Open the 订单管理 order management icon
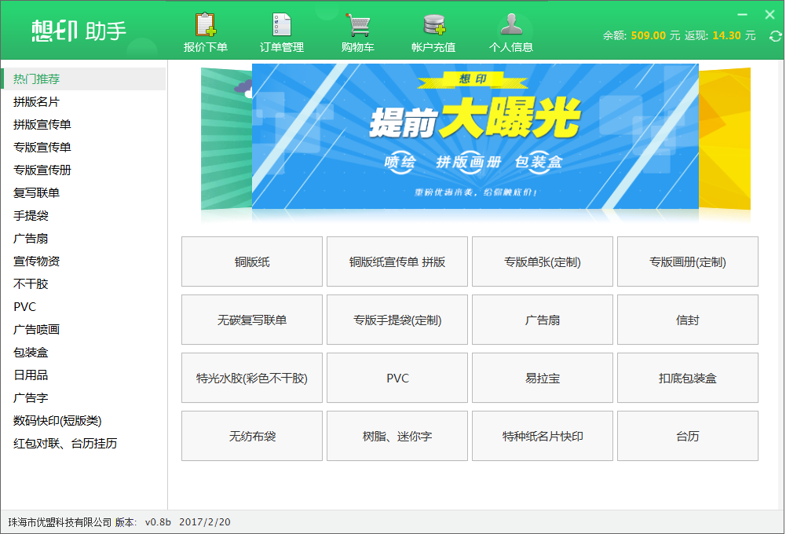The width and height of the screenshot is (786, 534). (282, 32)
